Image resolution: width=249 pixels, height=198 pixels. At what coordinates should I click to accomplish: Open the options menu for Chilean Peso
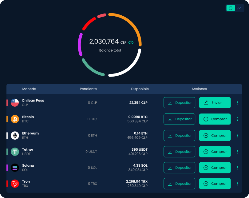coord(237,102)
